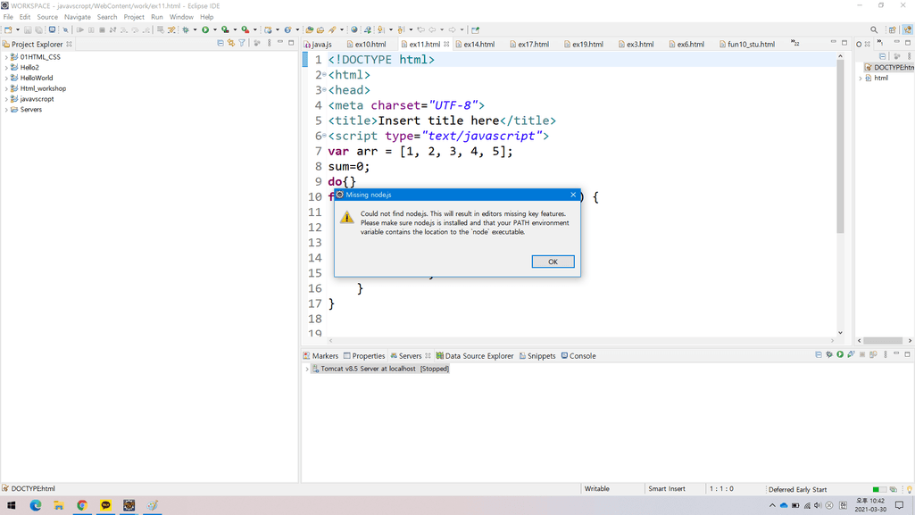The image size is (915, 515).
Task: Click the Debug bug toolbar icon
Action: [x=186, y=29]
